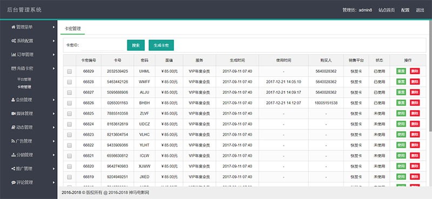Select the checkbox in row 66827
The width and height of the screenshot is (432, 199).
pyautogui.click(x=70, y=92)
